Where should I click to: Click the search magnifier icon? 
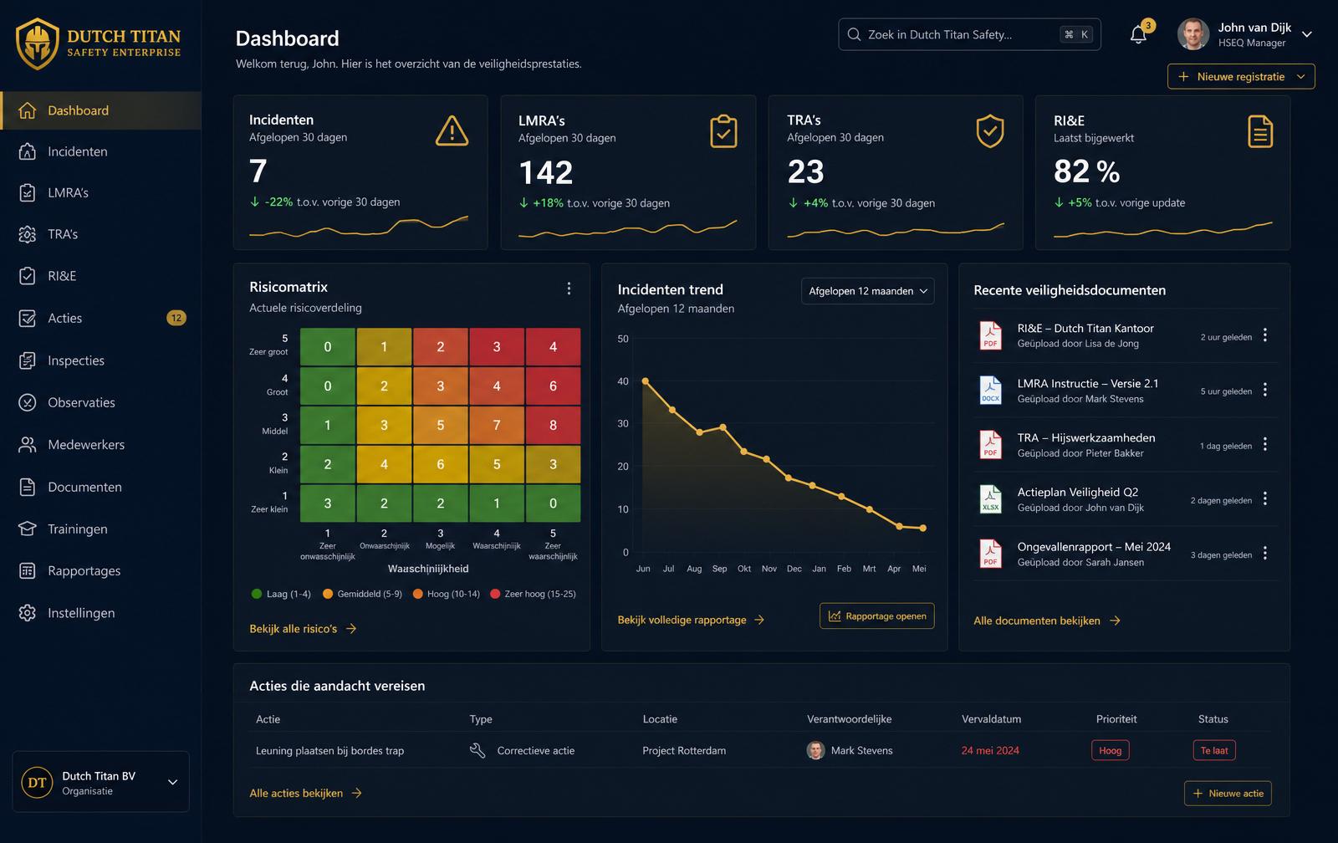854,34
